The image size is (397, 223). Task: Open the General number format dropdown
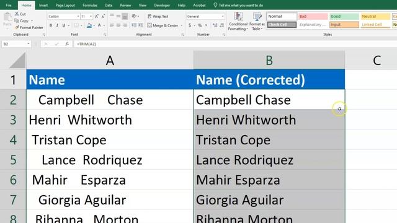pyautogui.click(x=223, y=17)
